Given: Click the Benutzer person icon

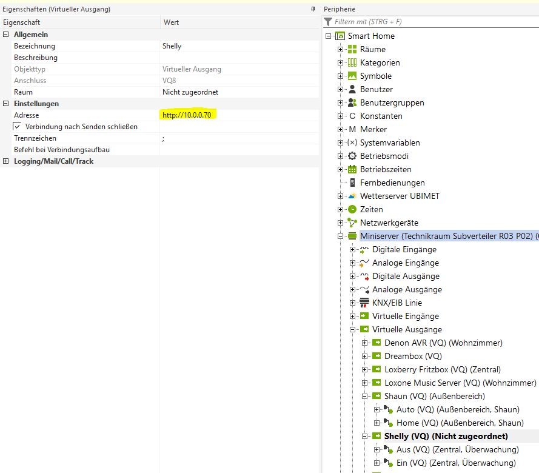Looking at the screenshot, I should [x=352, y=89].
